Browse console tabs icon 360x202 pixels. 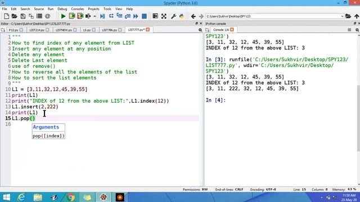207,30
